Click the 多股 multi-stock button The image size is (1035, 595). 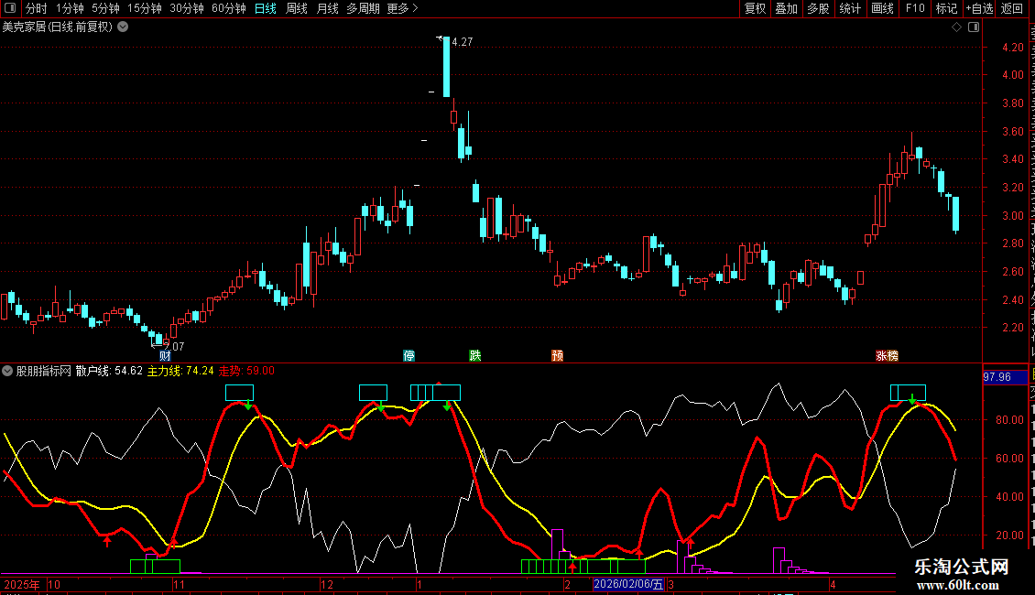coord(818,8)
